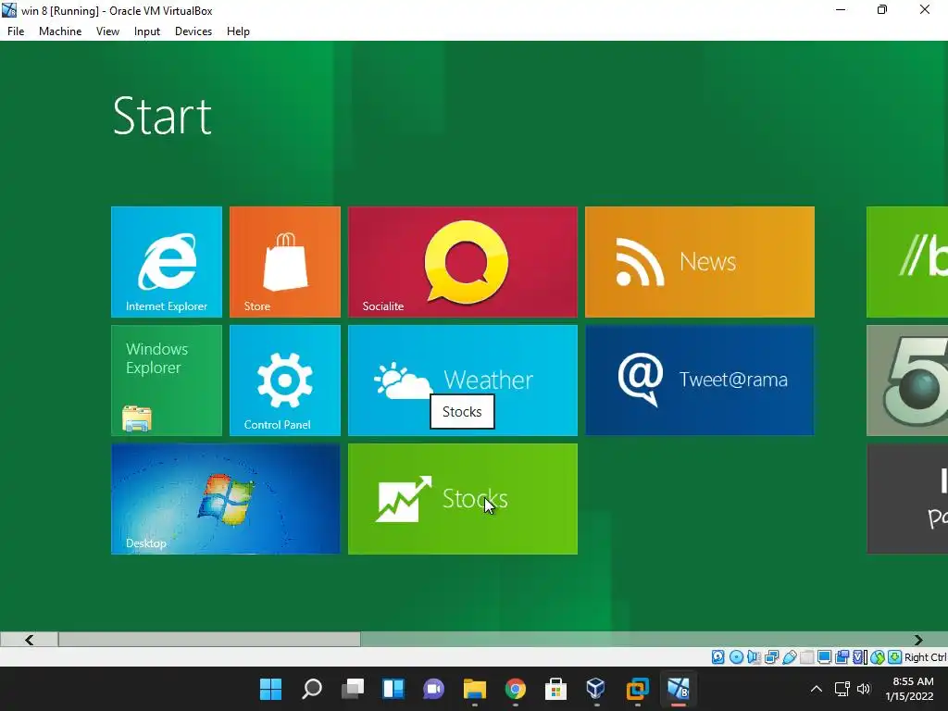Click the network tray icon
The image size is (948, 711).
842,689
